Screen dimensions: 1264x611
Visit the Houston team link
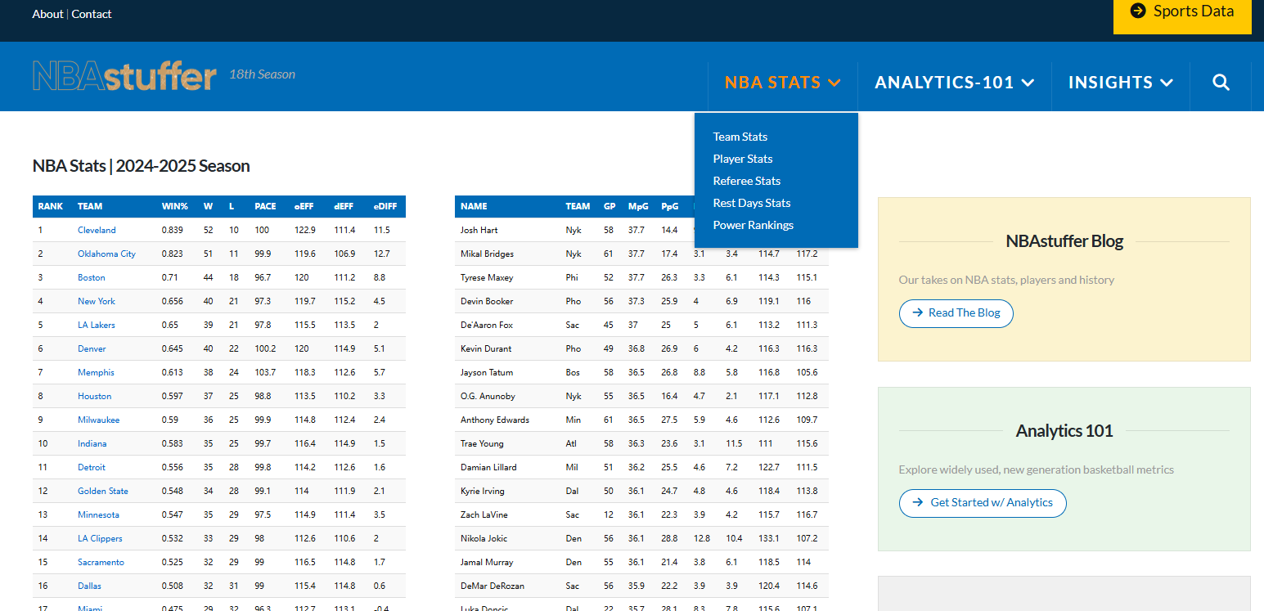(x=94, y=397)
